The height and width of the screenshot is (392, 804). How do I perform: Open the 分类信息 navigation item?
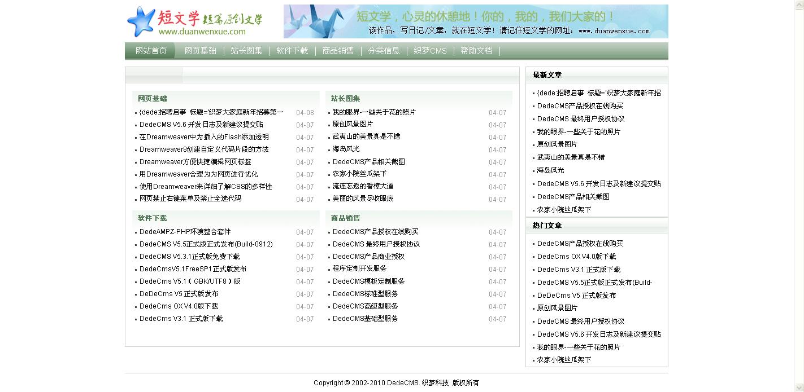[384, 51]
